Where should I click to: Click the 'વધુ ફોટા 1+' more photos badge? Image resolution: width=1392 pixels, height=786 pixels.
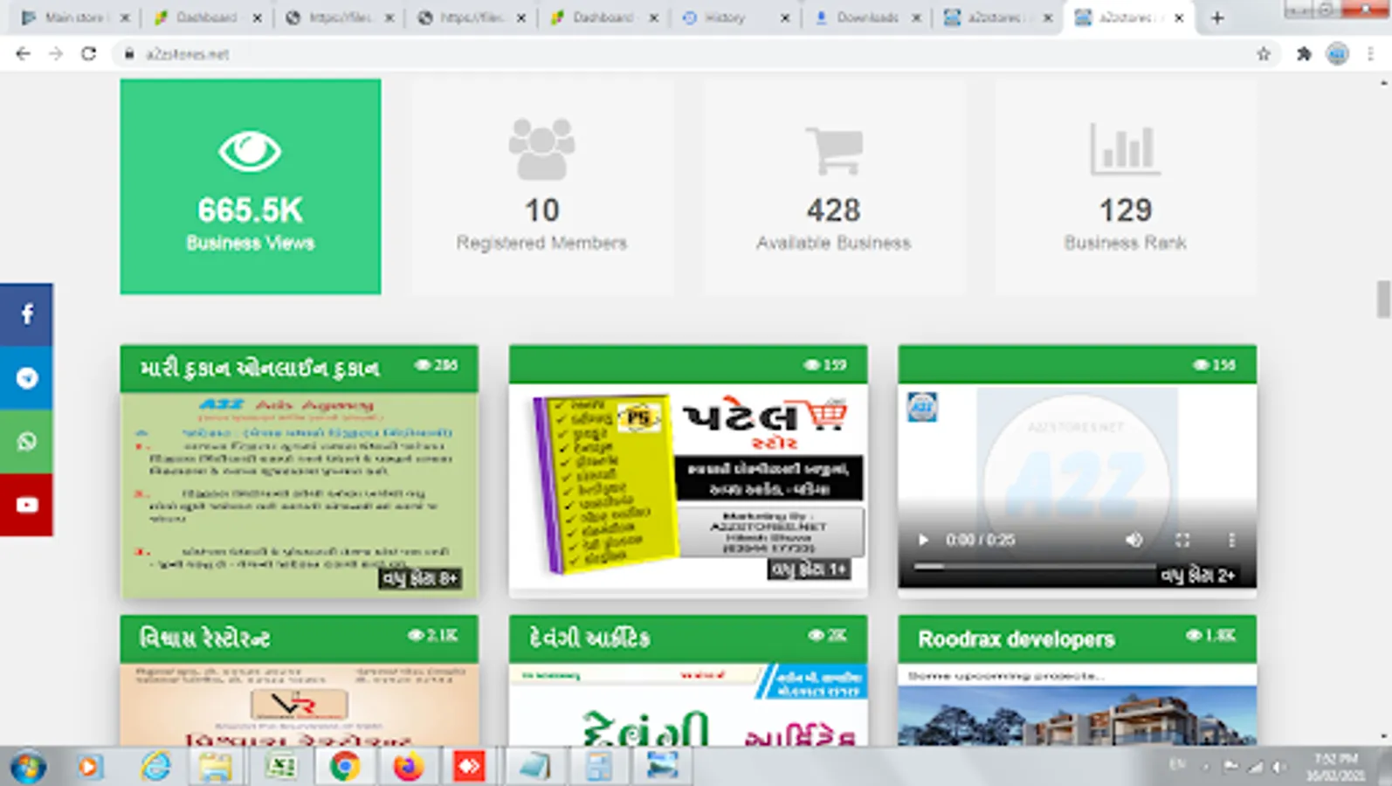click(x=809, y=569)
